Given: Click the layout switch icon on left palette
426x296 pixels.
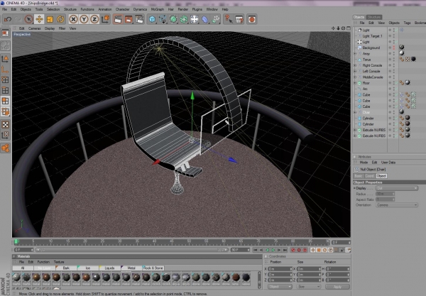Looking at the screenshot, I should coord(6,33).
